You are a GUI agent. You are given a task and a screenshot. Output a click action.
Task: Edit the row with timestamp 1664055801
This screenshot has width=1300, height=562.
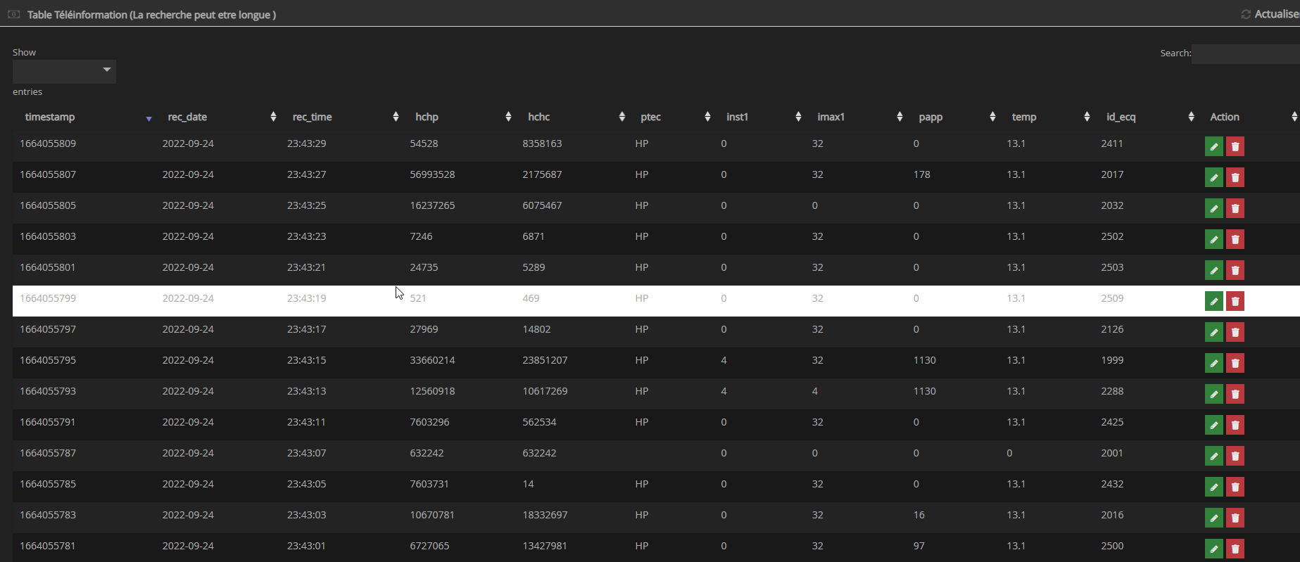click(x=1213, y=270)
